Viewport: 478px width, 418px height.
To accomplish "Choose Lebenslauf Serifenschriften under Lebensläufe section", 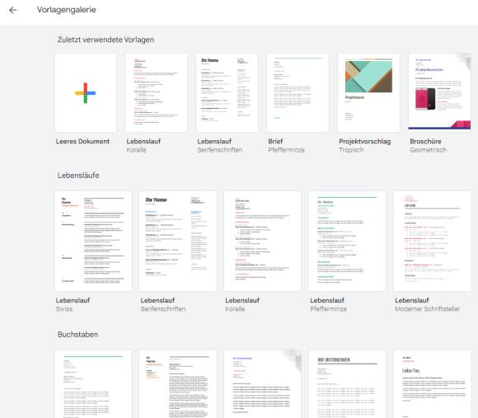I will tap(178, 241).
